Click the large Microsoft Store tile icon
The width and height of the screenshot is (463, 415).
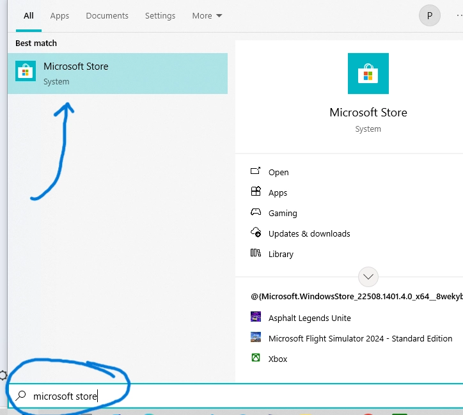[x=368, y=74]
